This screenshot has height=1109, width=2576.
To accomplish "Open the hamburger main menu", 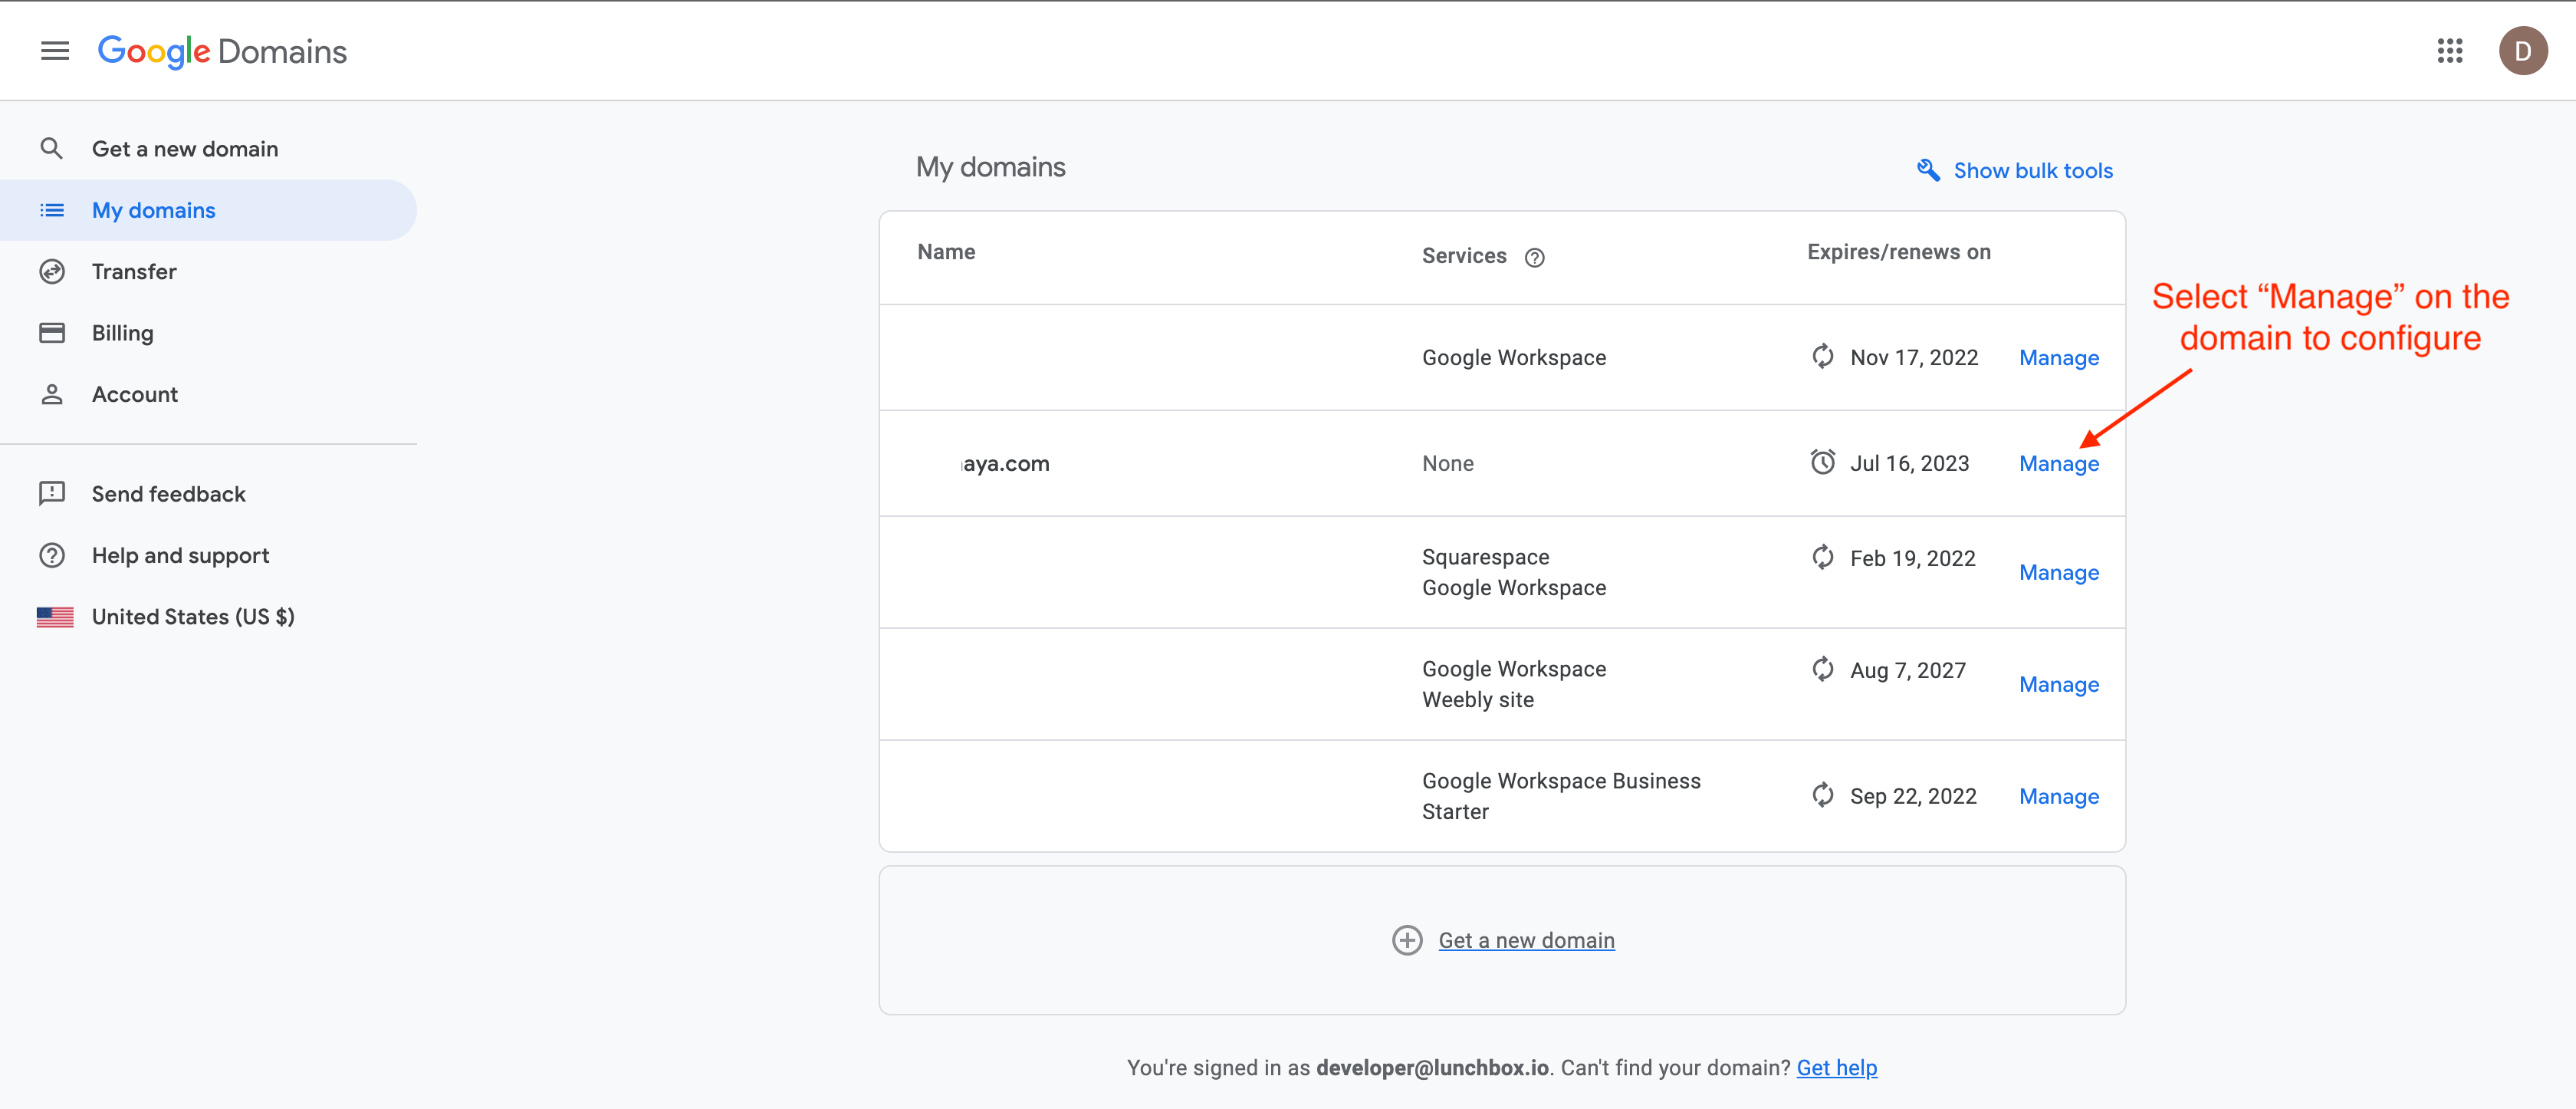I will coord(55,50).
